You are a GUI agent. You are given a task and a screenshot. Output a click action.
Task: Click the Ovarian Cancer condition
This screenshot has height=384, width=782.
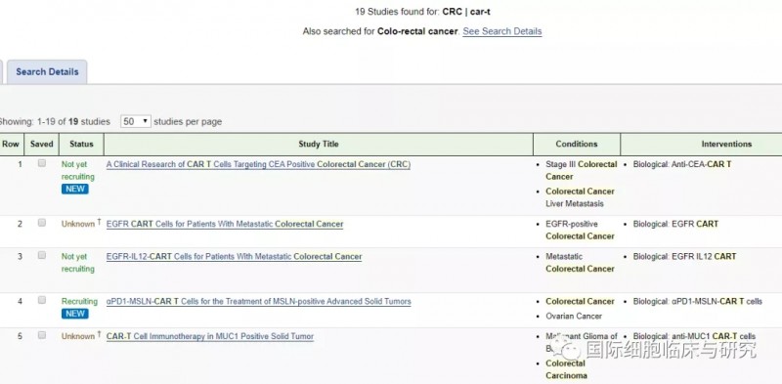(574, 317)
